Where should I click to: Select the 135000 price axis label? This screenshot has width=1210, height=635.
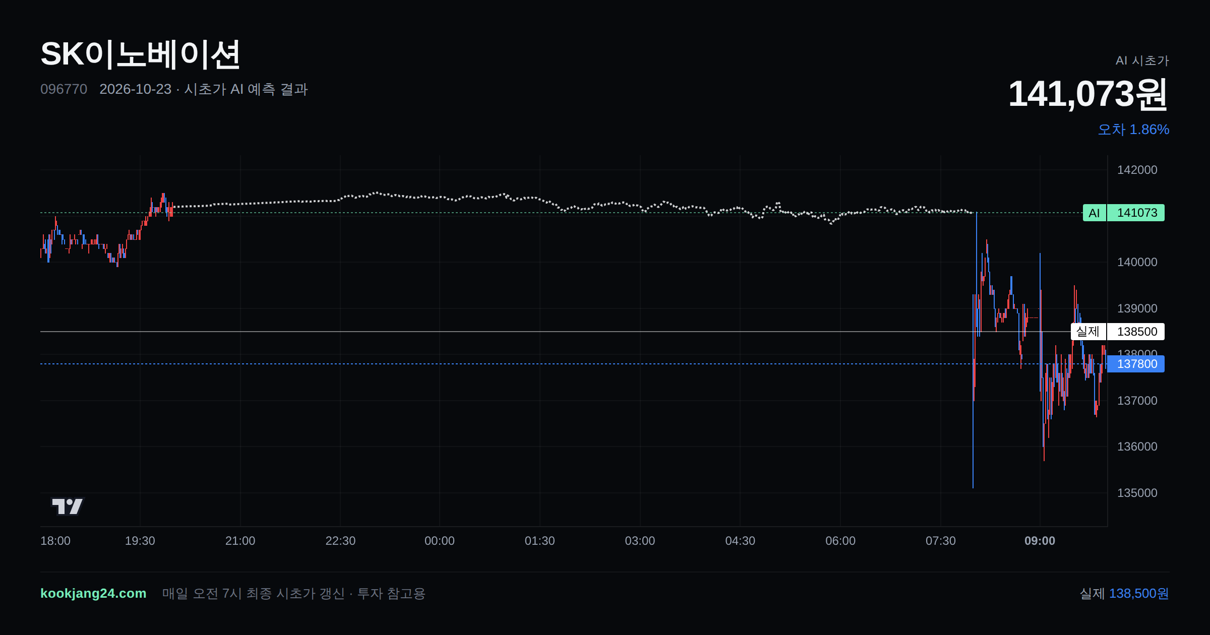click(1137, 493)
